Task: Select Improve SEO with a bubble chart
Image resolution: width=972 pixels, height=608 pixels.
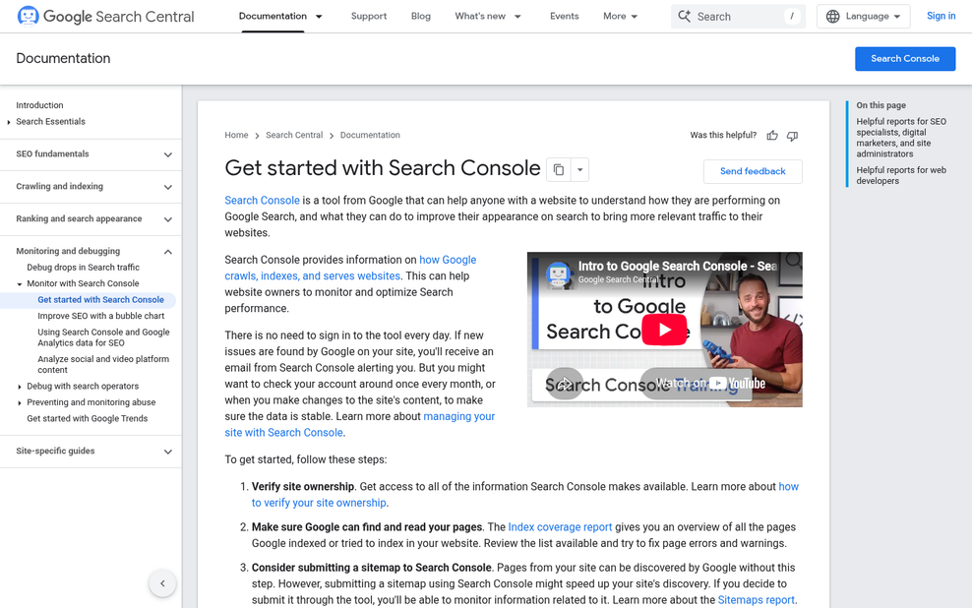Action: point(101,316)
